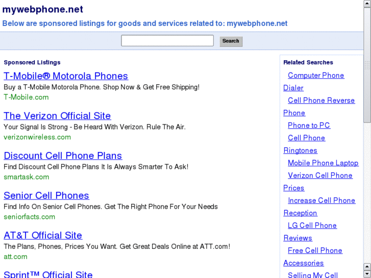Click the vertical scrollbar thumb
This screenshot has width=371, height=278.
coord(367,65)
